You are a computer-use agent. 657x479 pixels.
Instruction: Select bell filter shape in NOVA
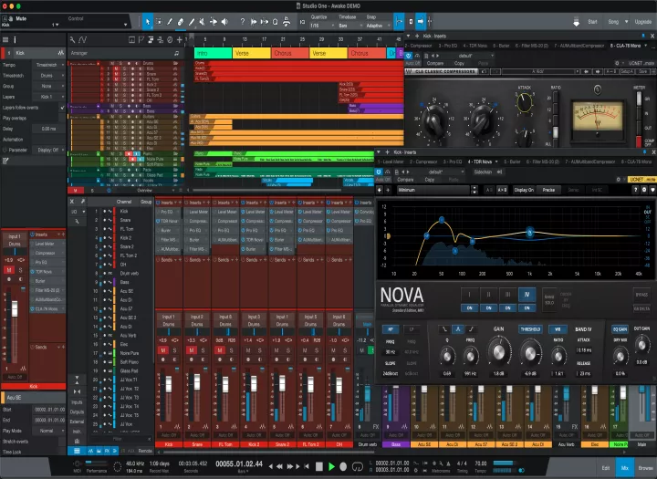point(457,329)
